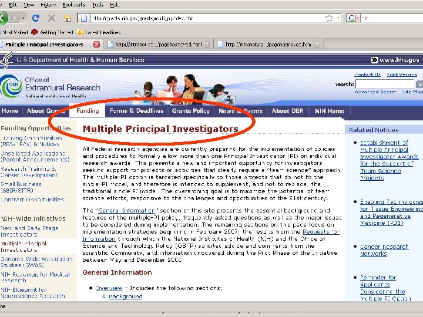423x317 pixels.
Task: Open the www.hhs.gov link
Action: tap(395, 60)
